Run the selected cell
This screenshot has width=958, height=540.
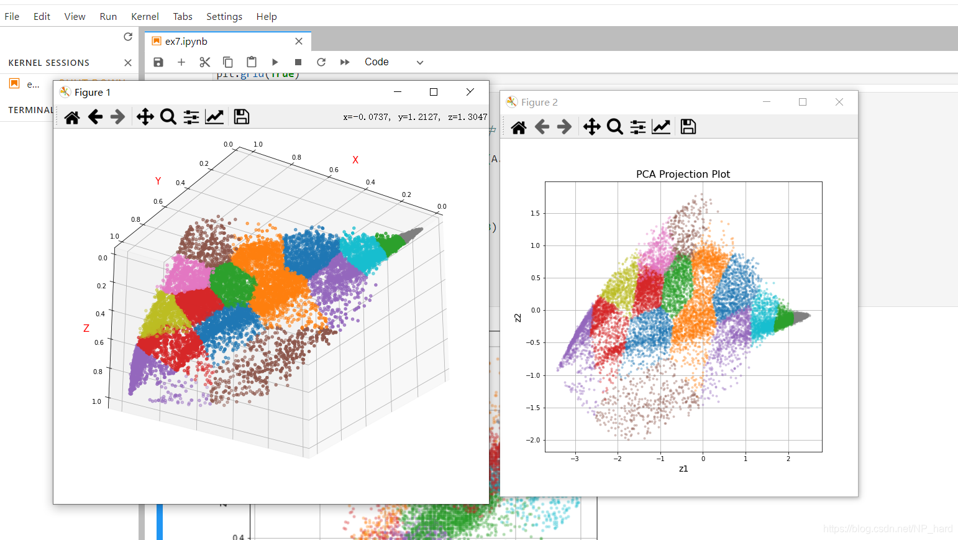(275, 62)
